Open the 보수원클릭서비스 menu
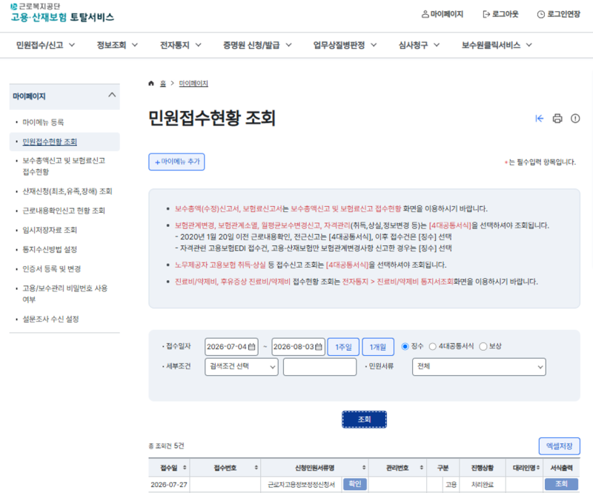 tap(497, 45)
